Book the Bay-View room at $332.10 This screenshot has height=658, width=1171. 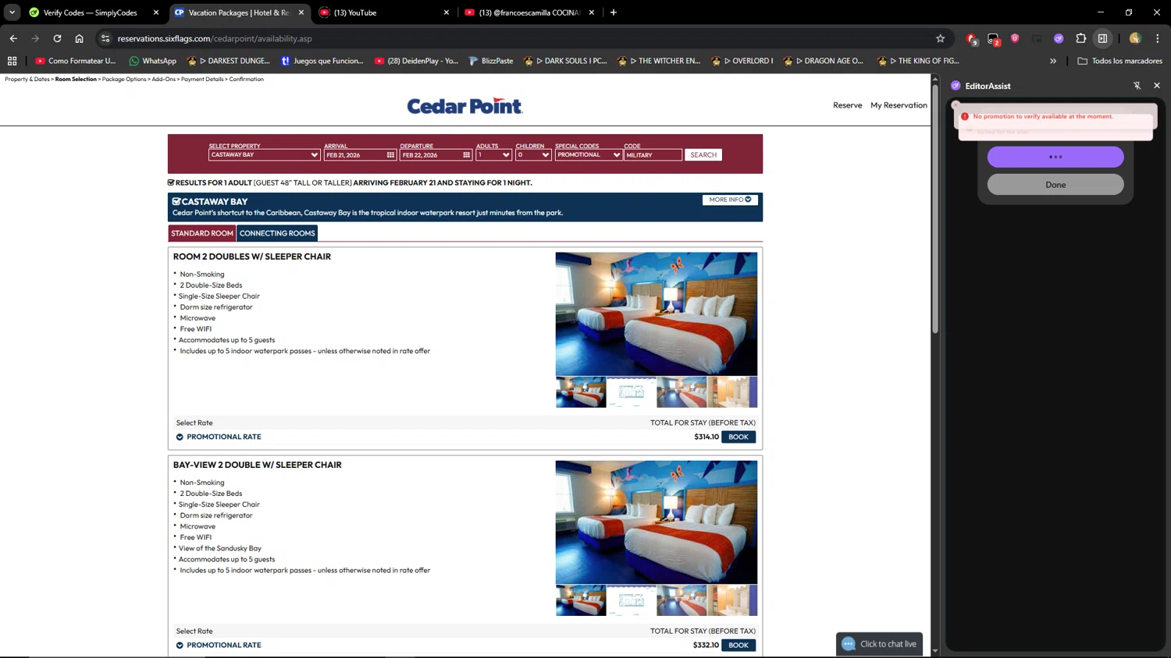[739, 645]
